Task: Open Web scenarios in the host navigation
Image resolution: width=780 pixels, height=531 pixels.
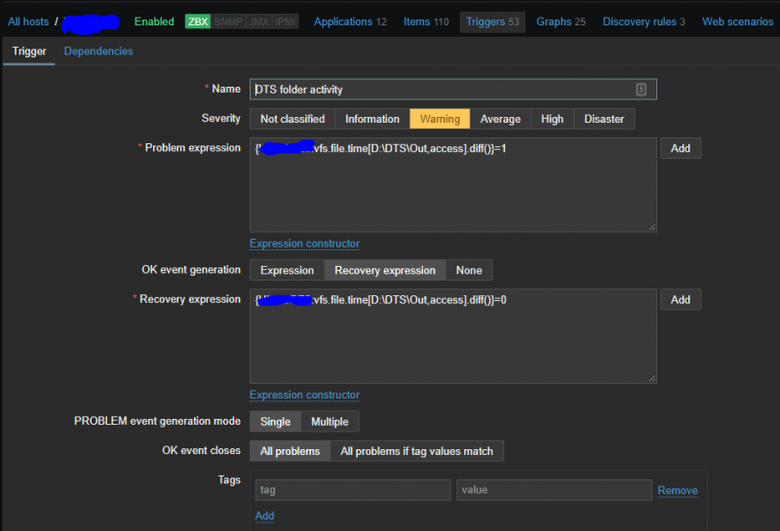Action: point(738,21)
